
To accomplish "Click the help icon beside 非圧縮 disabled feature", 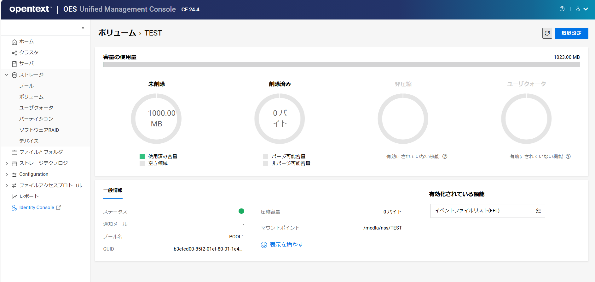I will pos(445,157).
